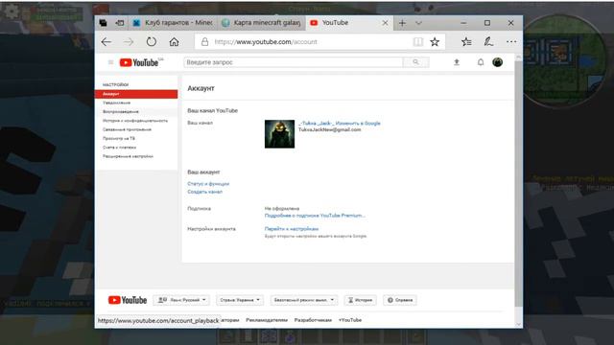The image size is (614, 345).
Task: Open the favorites hub icon
Action: coord(466,42)
